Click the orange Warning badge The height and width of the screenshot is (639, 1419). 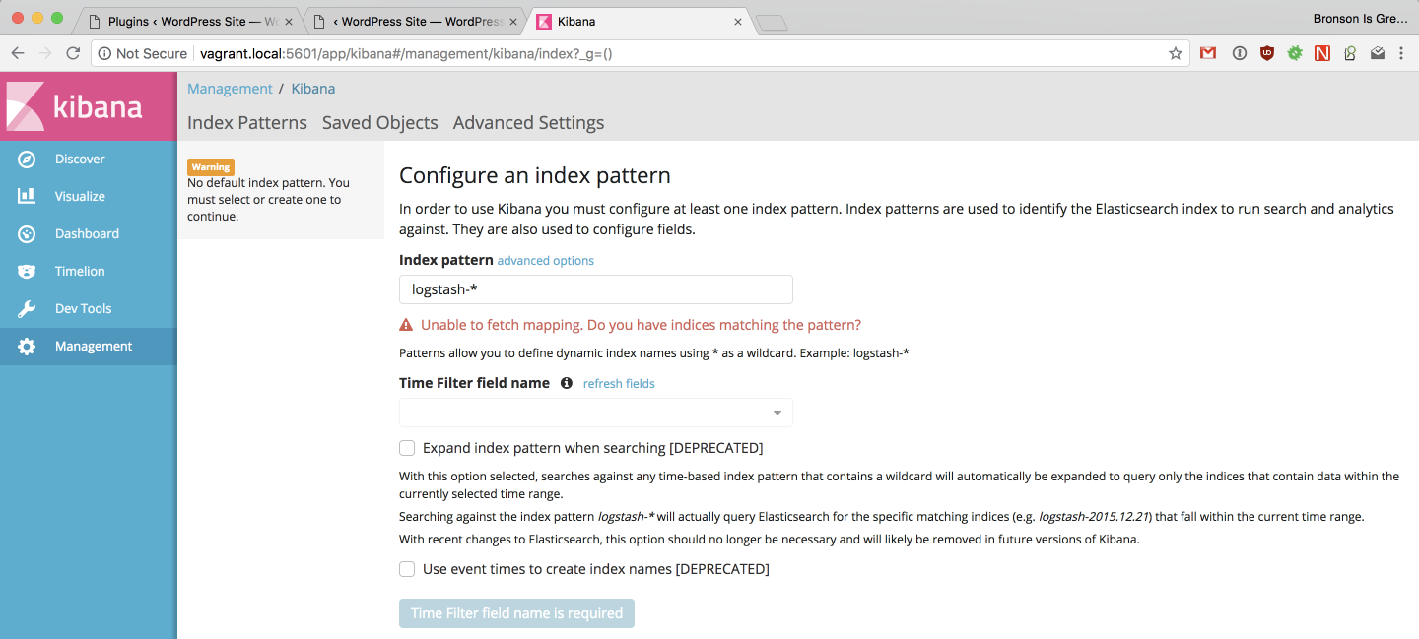[211, 167]
